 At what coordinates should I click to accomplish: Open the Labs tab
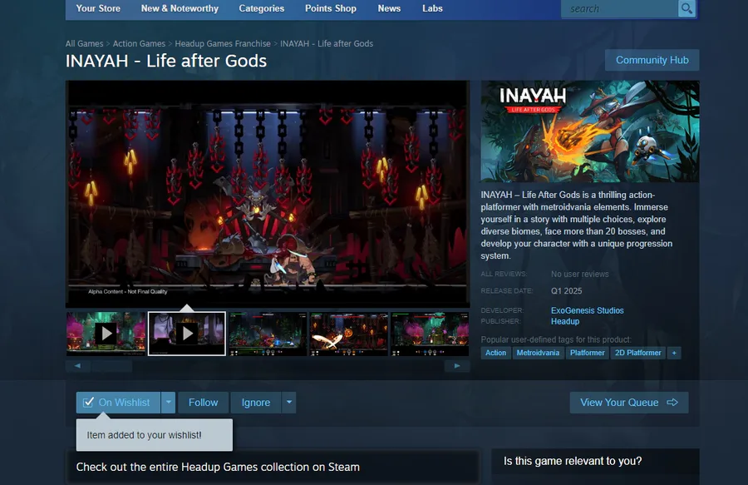(x=433, y=8)
